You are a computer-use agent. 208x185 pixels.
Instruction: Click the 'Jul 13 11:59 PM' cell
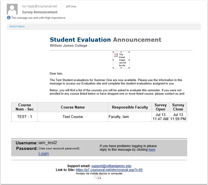point(178,117)
